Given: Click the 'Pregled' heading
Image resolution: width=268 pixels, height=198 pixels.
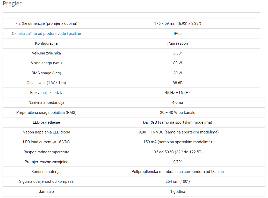Looking at the screenshot, I should 13,3.
